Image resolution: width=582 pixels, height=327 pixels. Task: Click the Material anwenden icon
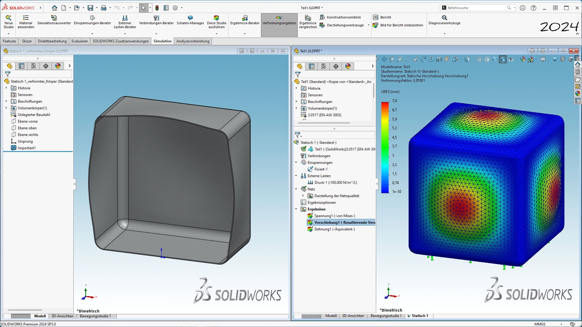[26, 18]
